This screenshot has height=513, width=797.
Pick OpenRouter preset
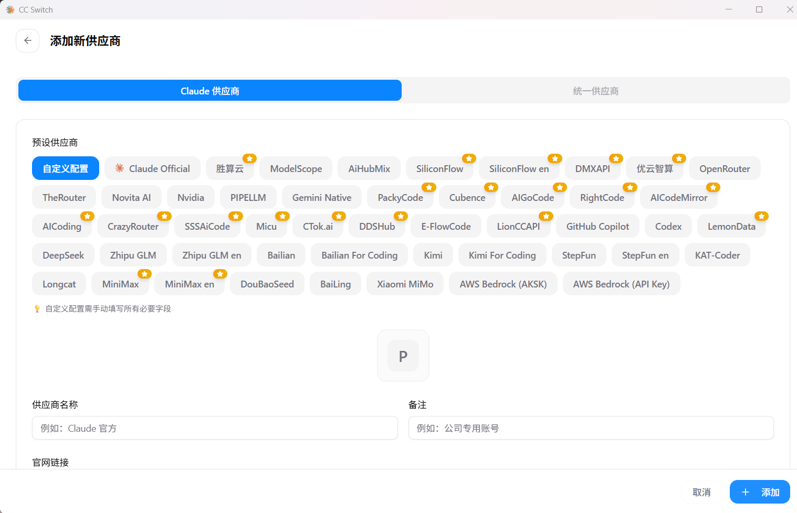click(x=725, y=168)
